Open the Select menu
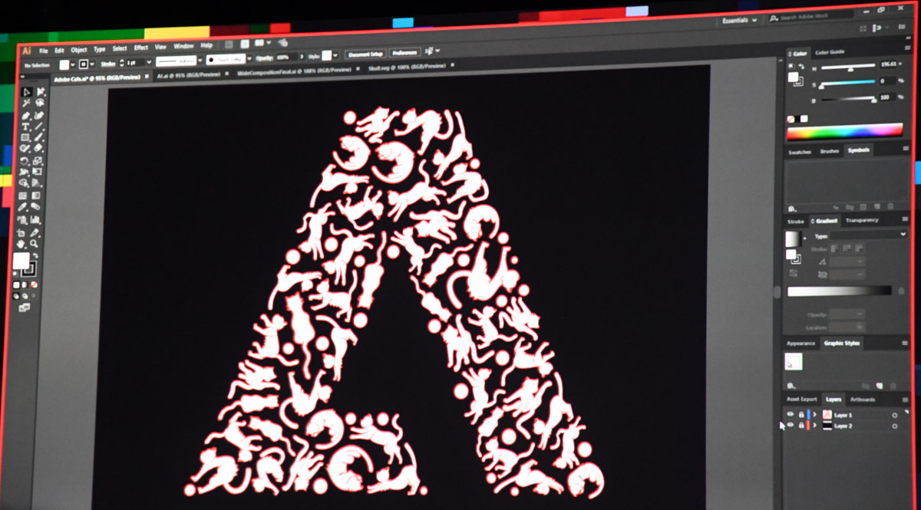Screen dimensions: 921x510 pos(120,48)
